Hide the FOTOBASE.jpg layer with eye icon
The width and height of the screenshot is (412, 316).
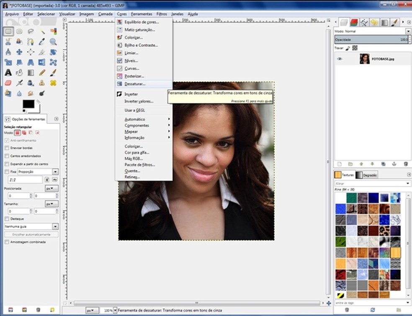point(340,59)
